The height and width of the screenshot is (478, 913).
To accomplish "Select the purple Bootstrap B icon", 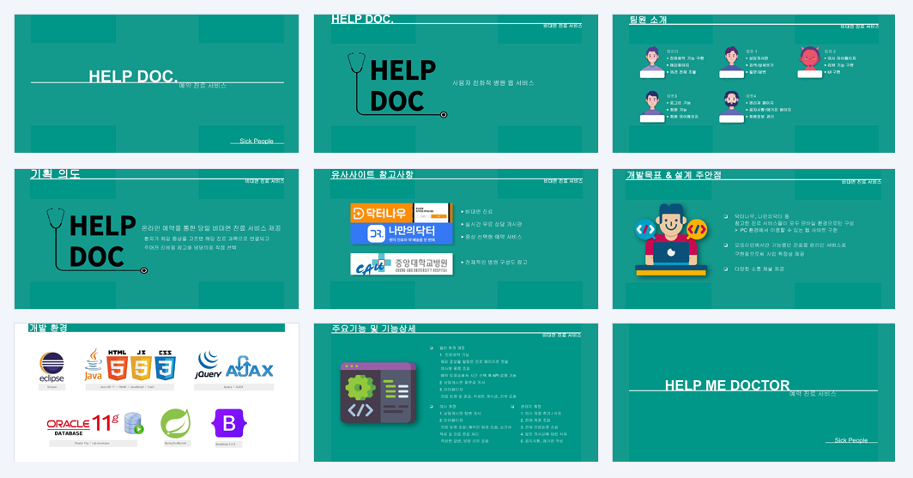I will (x=229, y=423).
